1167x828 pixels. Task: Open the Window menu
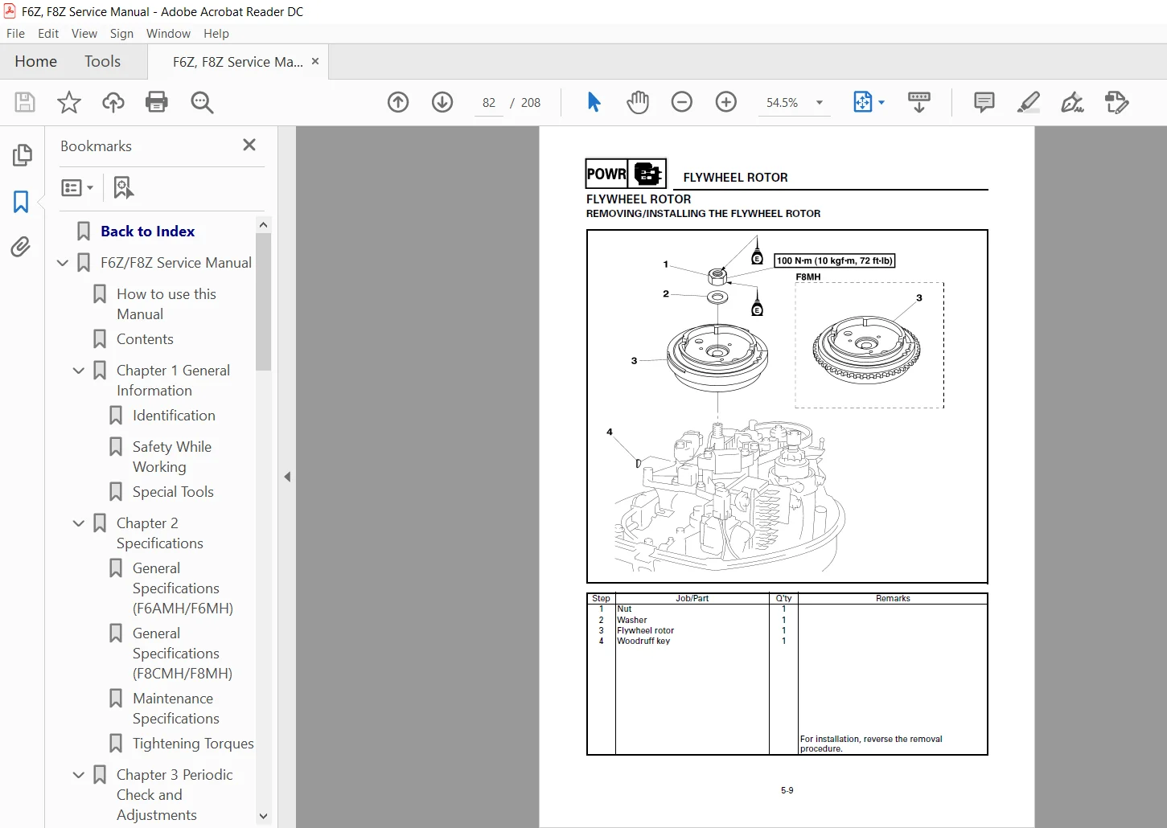(168, 34)
